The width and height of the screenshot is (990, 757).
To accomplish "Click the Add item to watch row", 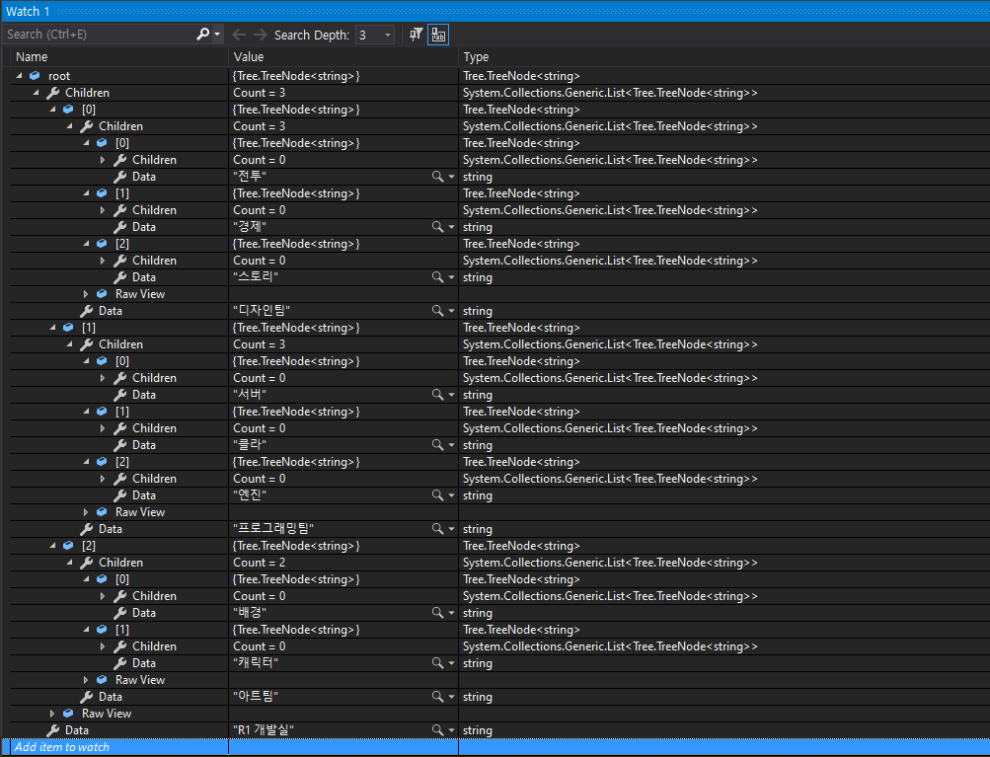I will (62, 747).
